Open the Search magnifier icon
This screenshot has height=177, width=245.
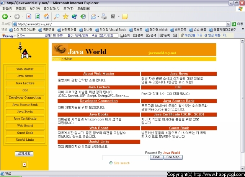click(57, 16)
